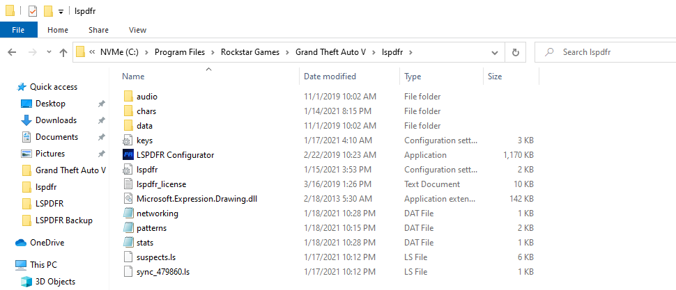Screen dimensions: 676x290
Task: Switch to the View ribbon tab
Action: (137, 30)
